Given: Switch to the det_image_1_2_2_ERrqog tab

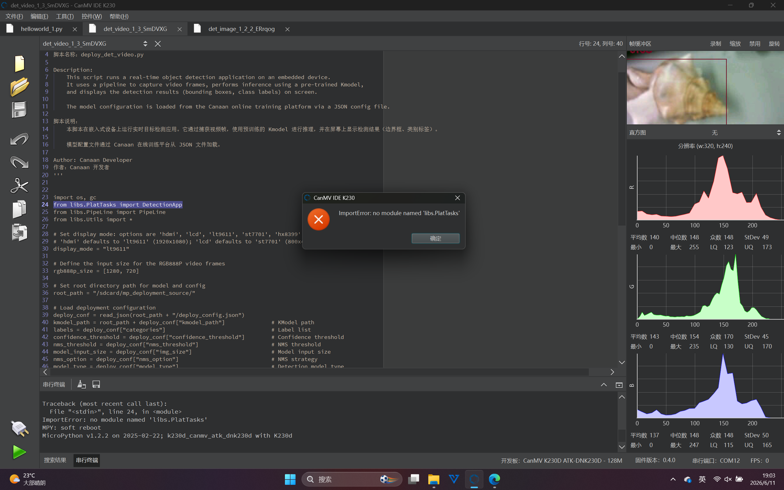Looking at the screenshot, I should click(x=241, y=29).
